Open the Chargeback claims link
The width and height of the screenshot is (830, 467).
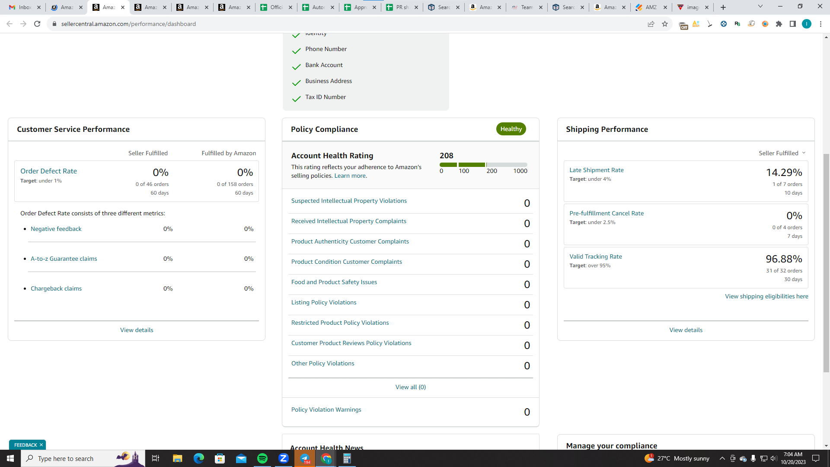click(56, 288)
